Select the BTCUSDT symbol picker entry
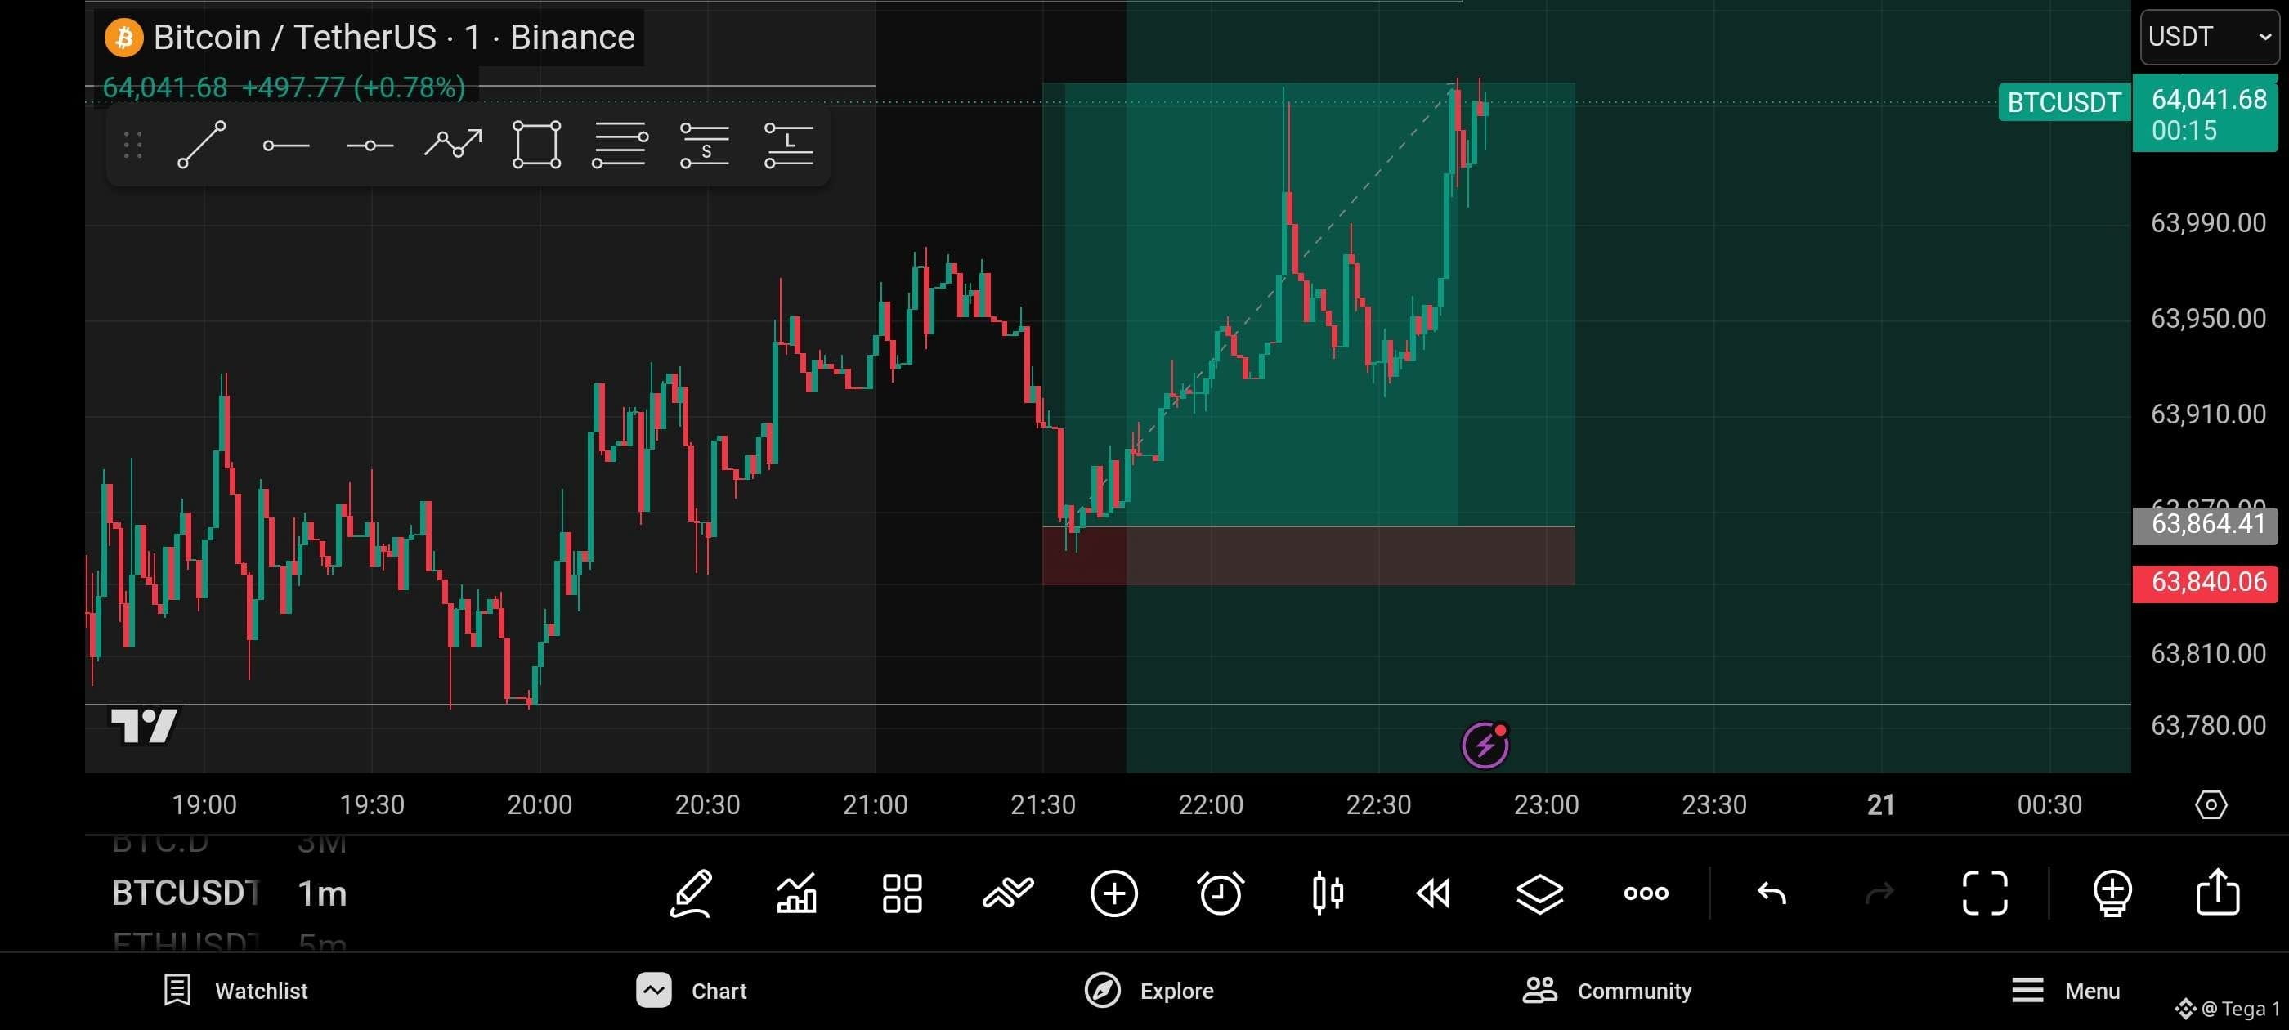 click(x=186, y=893)
